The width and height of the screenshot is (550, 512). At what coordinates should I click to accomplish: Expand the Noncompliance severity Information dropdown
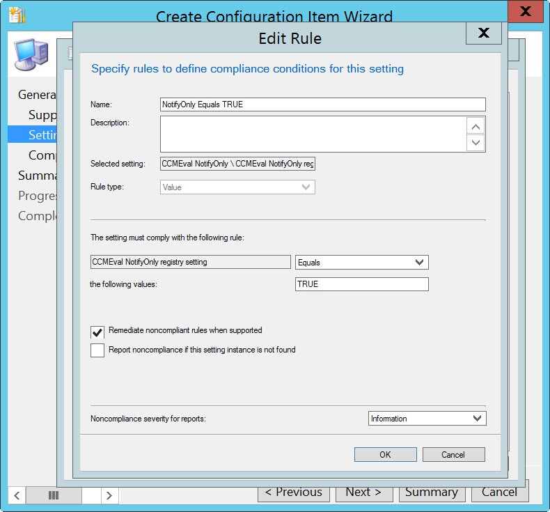[427, 419]
